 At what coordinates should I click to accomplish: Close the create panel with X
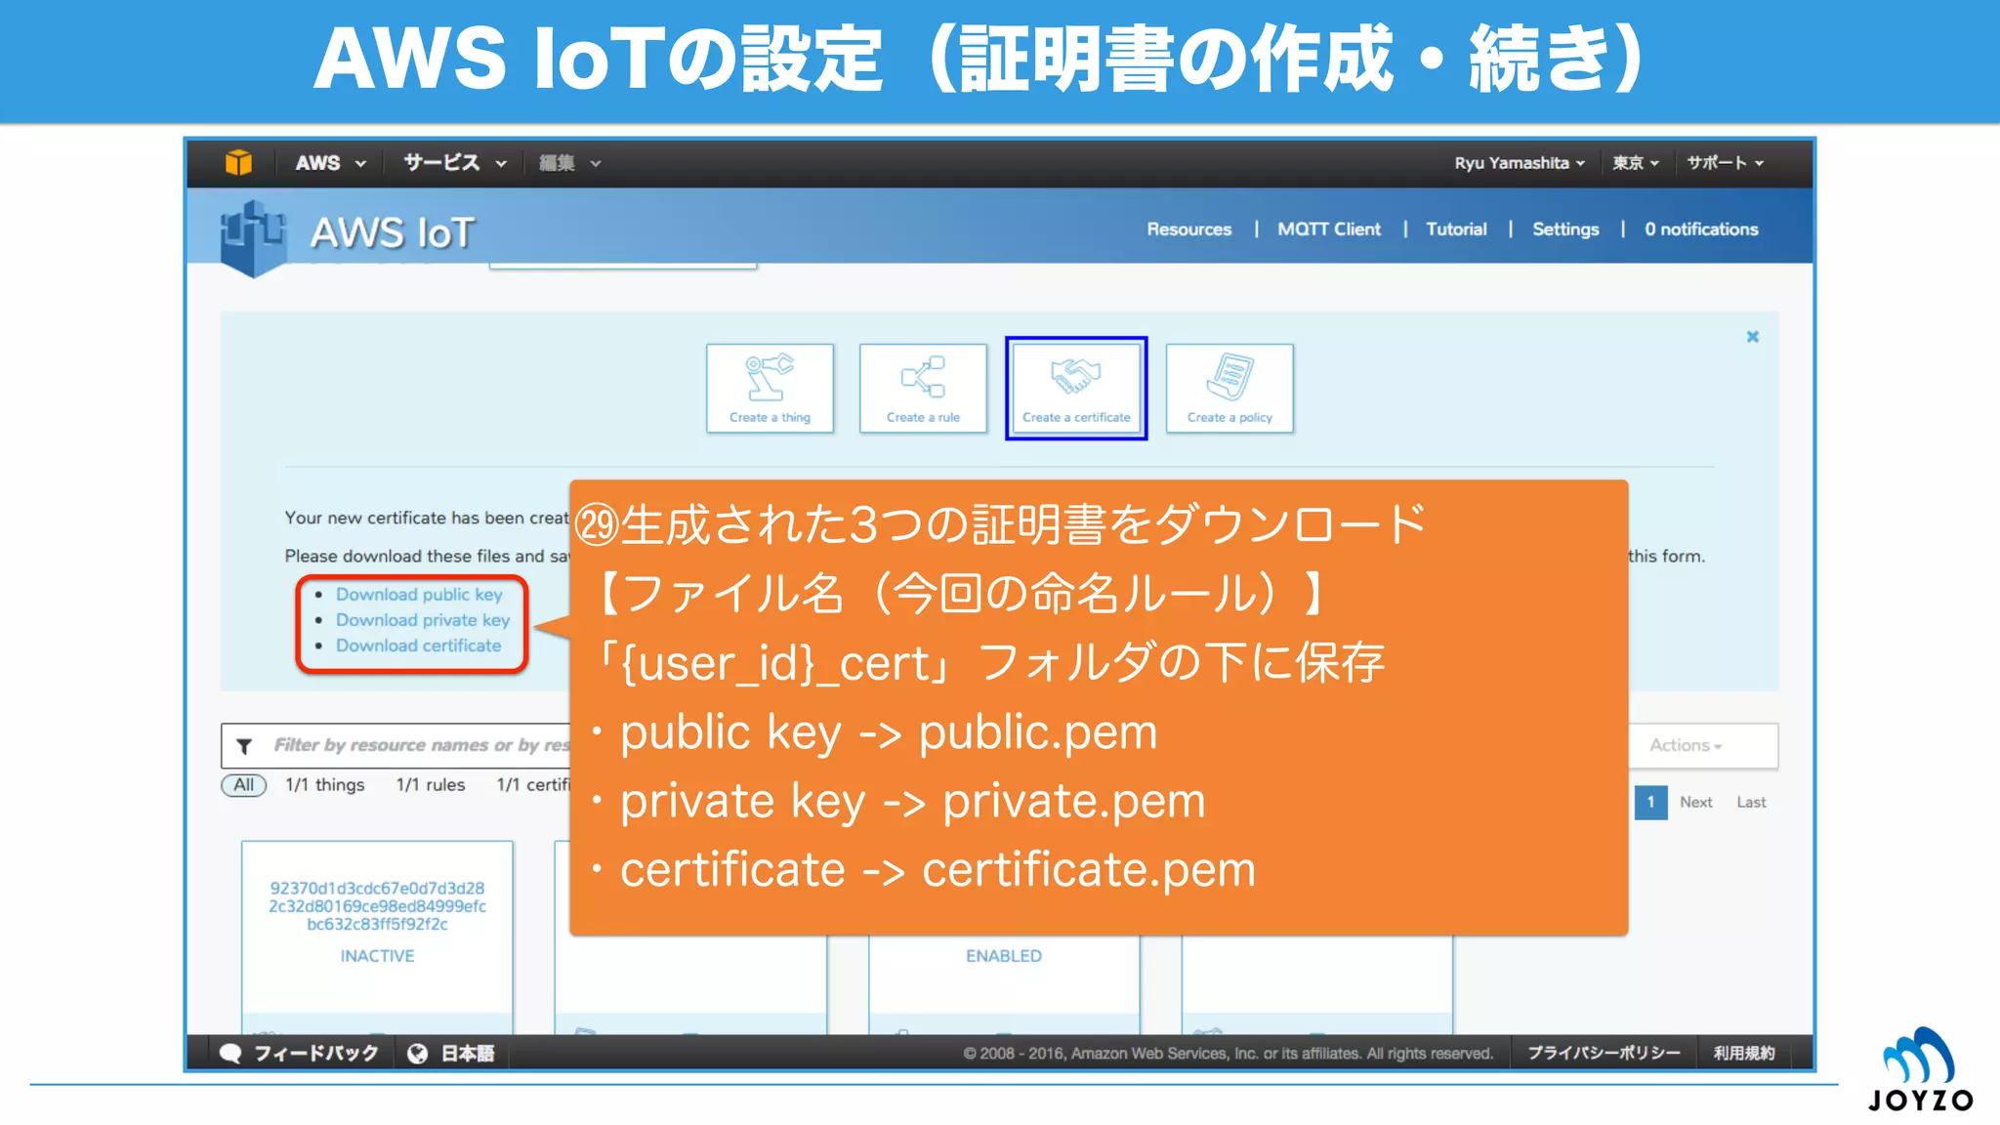click(1753, 336)
